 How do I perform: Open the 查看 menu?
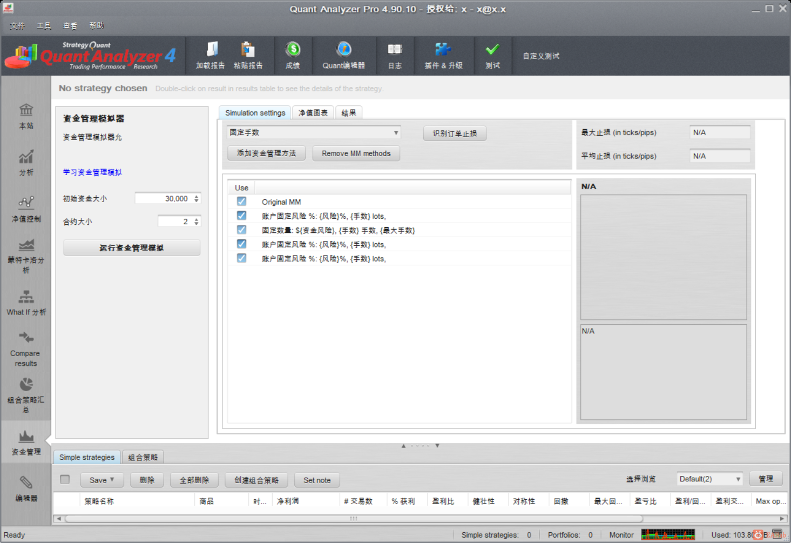click(x=70, y=25)
